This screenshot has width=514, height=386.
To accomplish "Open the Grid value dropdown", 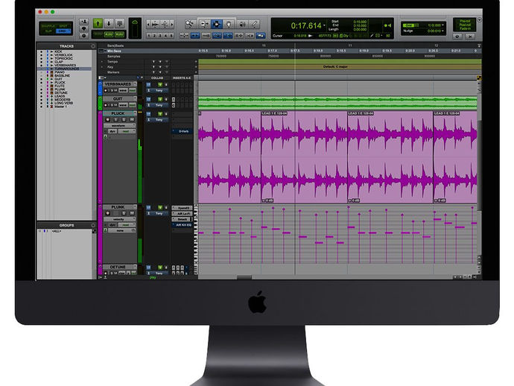I will (x=442, y=25).
